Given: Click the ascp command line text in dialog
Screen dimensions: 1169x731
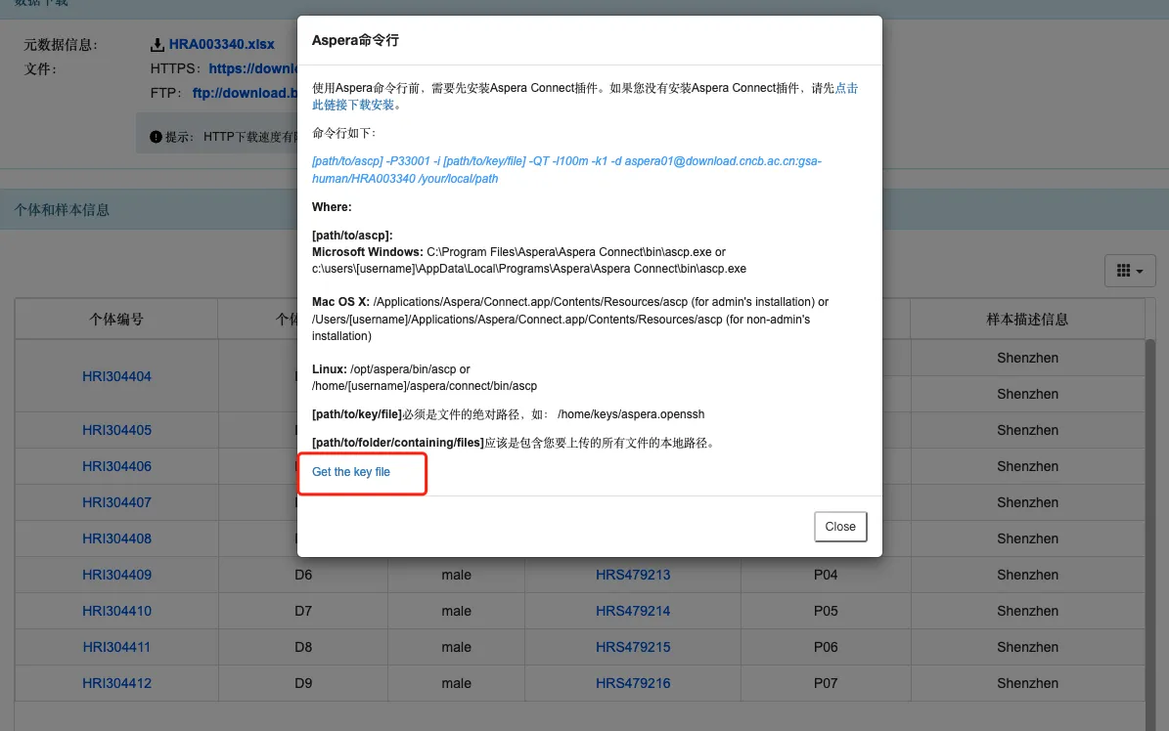Looking at the screenshot, I should (566, 170).
